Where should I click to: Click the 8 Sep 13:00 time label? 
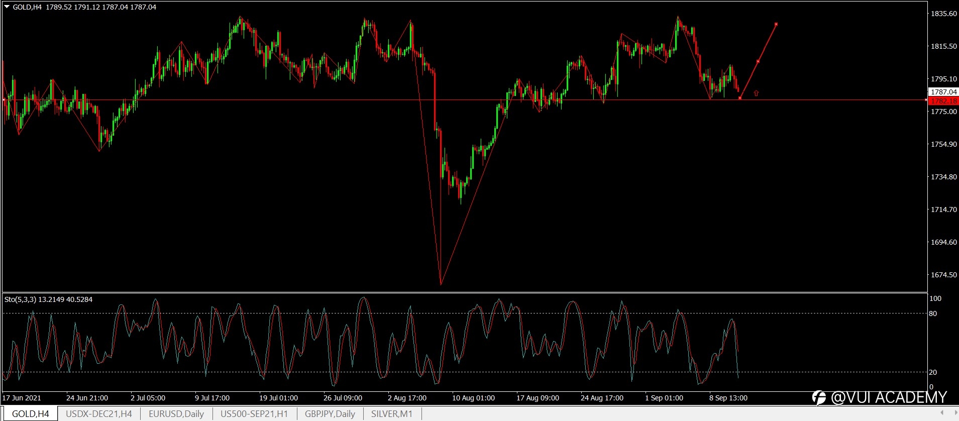tap(728, 398)
